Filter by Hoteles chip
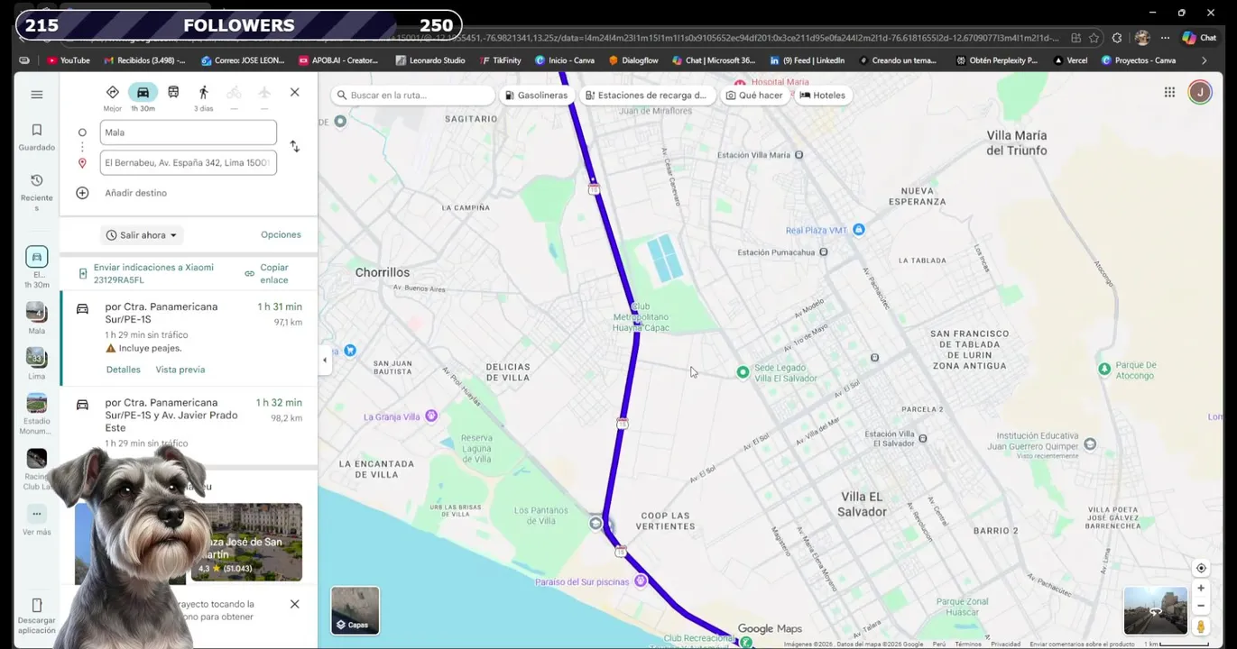This screenshot has height=649, width=1237. point(823,95)
